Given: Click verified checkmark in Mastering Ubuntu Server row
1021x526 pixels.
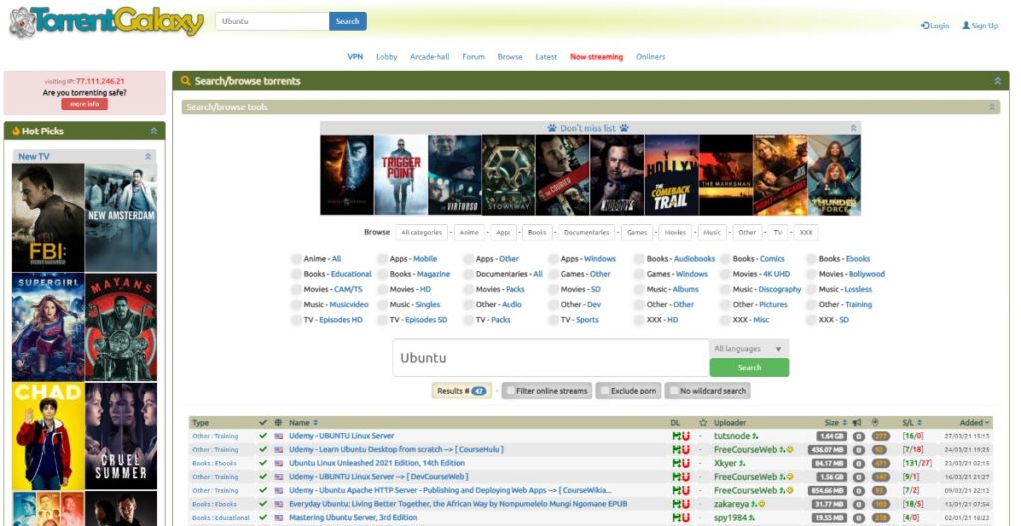Looking at the screenshot, I should click(x=263, y=518).
